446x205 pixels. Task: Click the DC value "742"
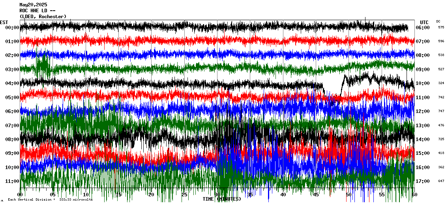click(x=441, y=97)
